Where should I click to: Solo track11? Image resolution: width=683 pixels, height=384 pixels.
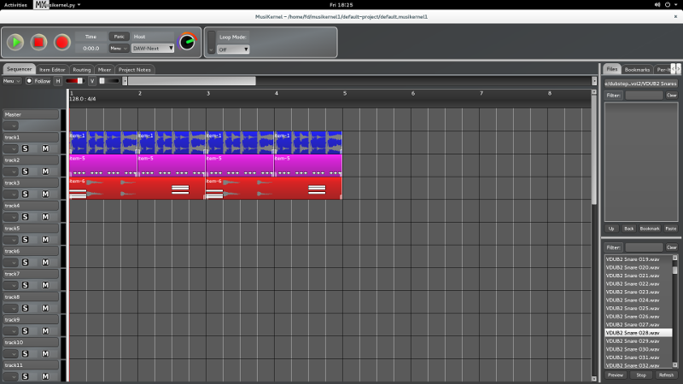pos(26,376)
